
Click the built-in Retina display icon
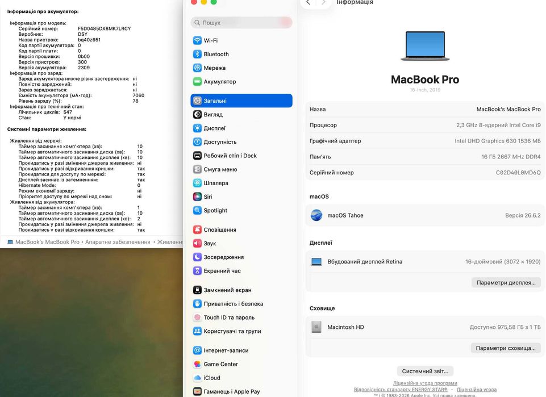tap(316, 262)
